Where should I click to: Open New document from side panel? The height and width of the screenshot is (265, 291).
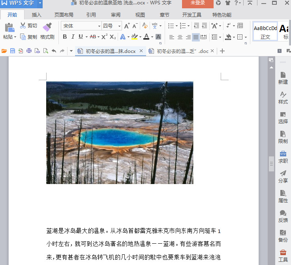283,78
